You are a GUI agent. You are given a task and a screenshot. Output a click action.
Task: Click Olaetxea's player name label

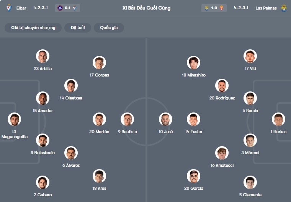coord(71,98)
